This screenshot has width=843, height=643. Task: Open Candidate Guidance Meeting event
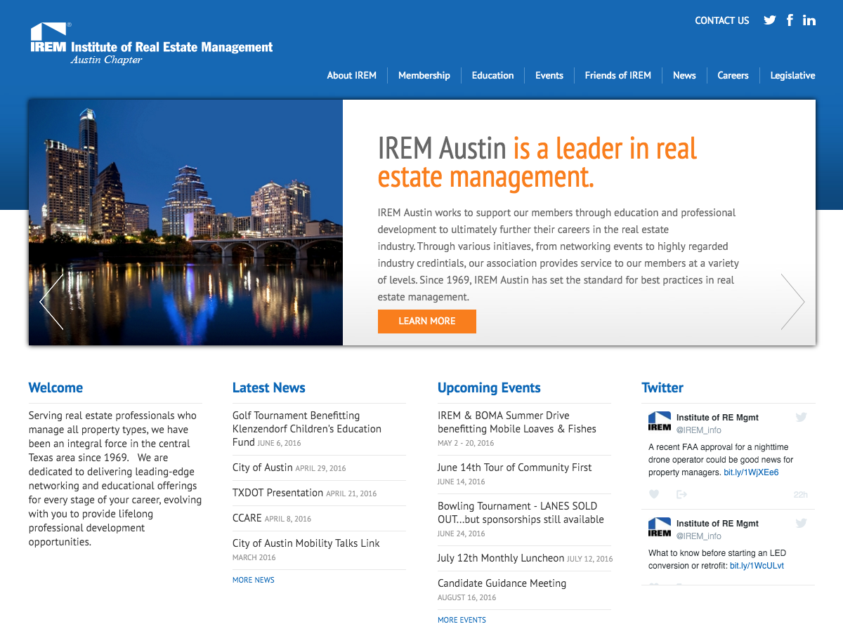coord(502,583)
